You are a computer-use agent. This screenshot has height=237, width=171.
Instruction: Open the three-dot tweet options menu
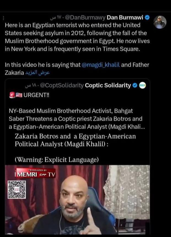[x=3, y=18]
